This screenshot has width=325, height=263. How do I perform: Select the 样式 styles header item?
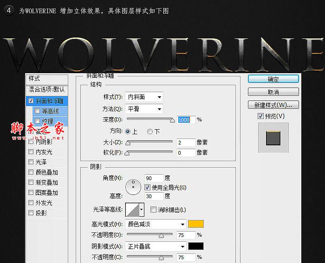pyautogui.click(x=47, y=79)
